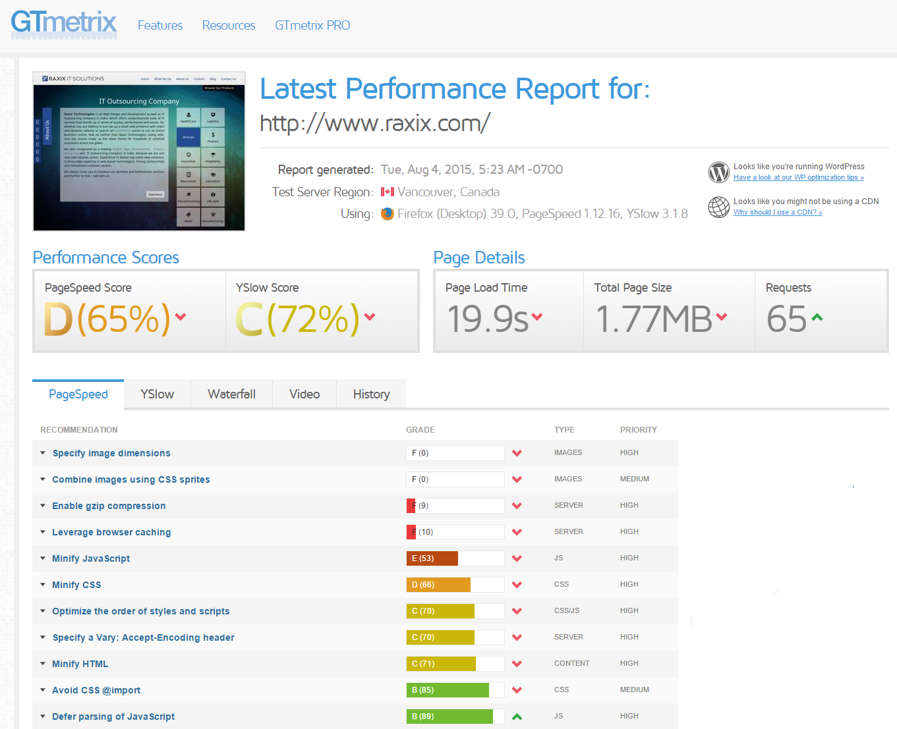This screenshot has width=897, height=729.
Task: Click red trend arrow for Optimize order of styles
Action: click(517, 611)
